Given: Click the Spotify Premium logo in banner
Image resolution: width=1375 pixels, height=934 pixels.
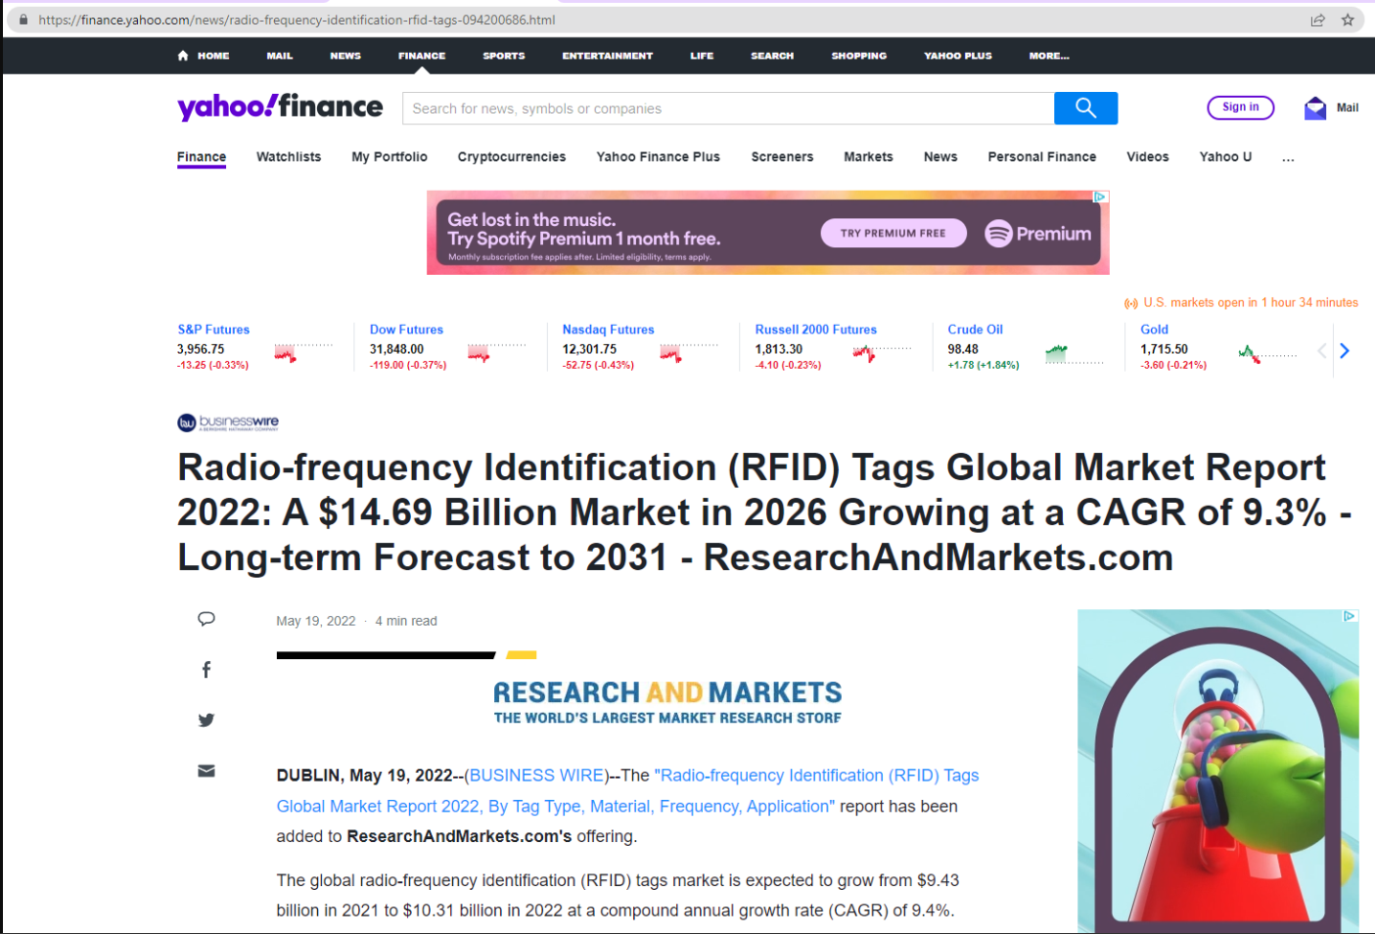Looking at the screenshot, I should click(x=1037, y=234).
